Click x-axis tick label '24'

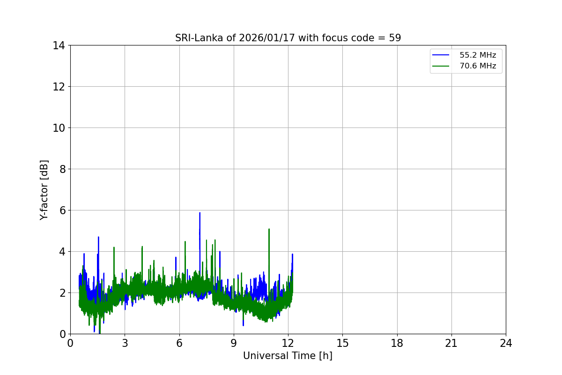click(506, 343)
